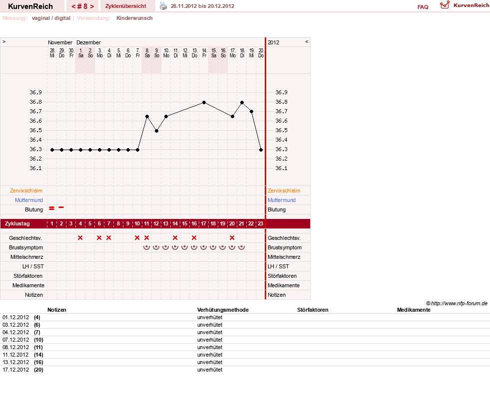Click 'unverhütet' in the 08.12.2012 row
This screenshot has width=490, height=399.
tap(210, 347)
